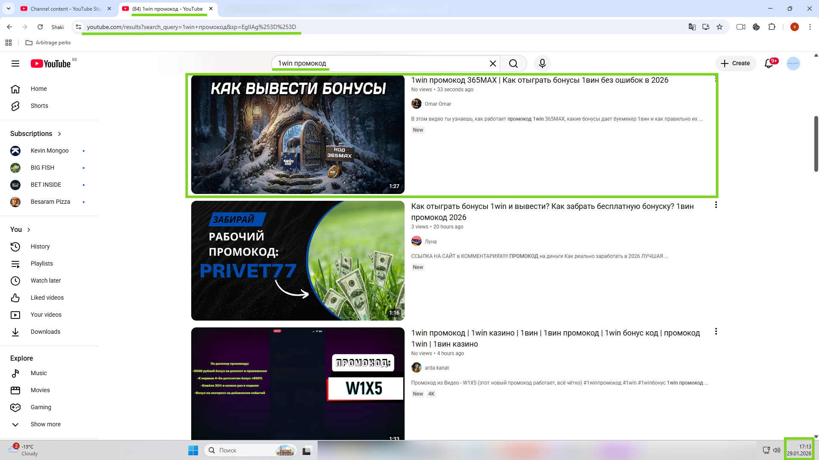
Task: Open the 1win промокод 365MAX video title
Action: pos(539,80)
